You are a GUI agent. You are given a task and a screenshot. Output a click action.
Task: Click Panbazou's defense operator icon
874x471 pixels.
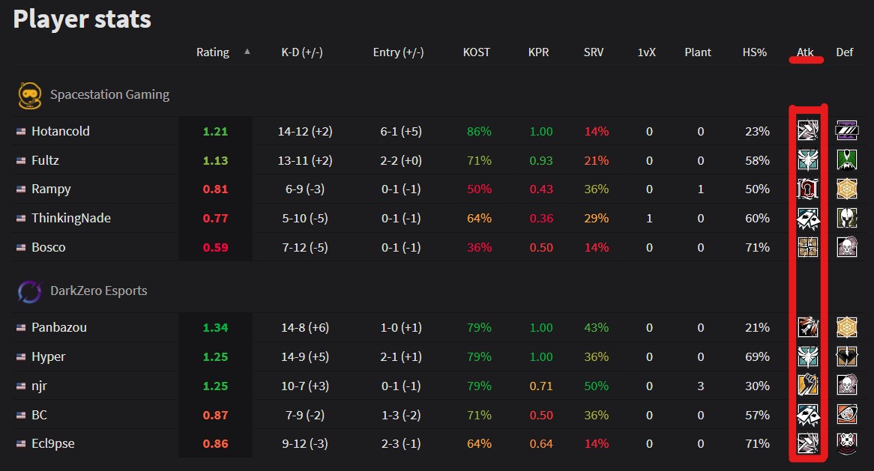click(x=847, y=327)
